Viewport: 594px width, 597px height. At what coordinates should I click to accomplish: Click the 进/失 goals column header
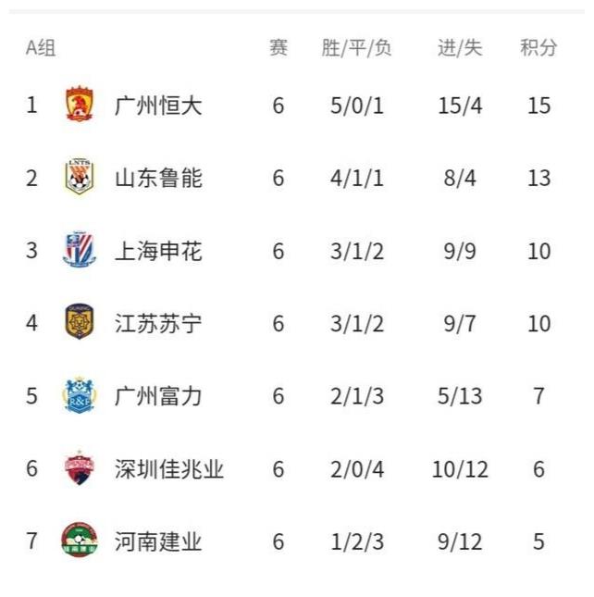460,48
